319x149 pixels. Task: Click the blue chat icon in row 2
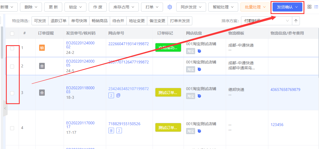pos(199,69)
